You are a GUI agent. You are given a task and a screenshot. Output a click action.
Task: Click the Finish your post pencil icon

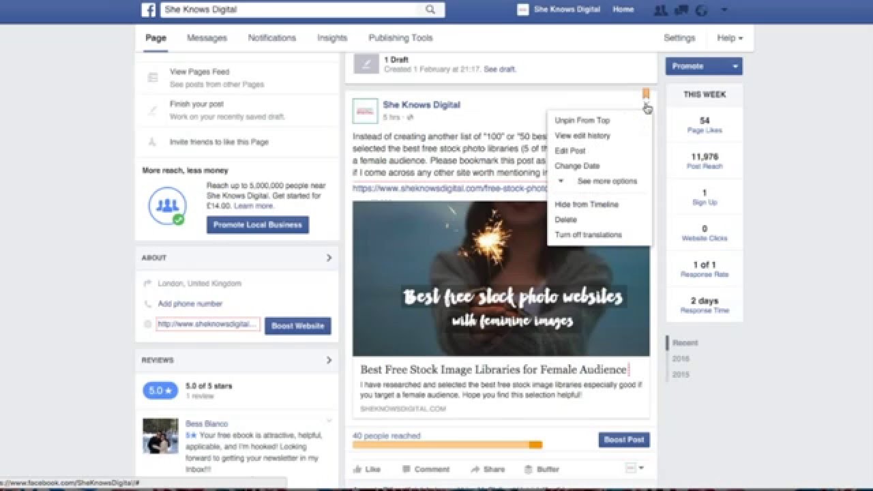tap(153, 110)
